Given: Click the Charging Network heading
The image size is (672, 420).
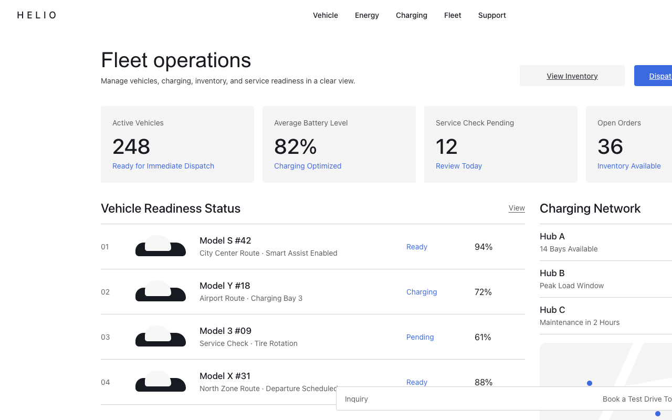Looking at the screenshot, I should point(590,208).
